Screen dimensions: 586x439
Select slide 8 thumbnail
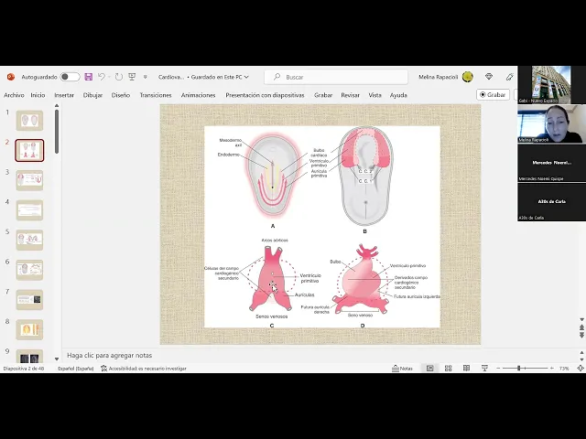[29, 329]
